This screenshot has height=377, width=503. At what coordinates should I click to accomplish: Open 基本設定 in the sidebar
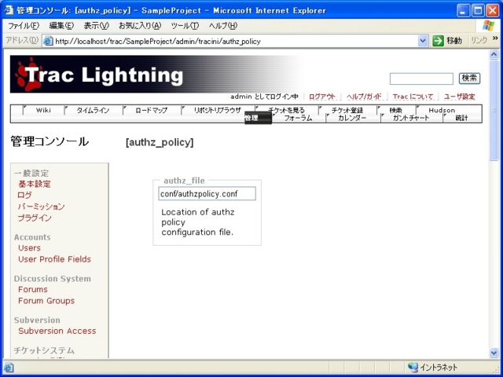tap(35, 184)
